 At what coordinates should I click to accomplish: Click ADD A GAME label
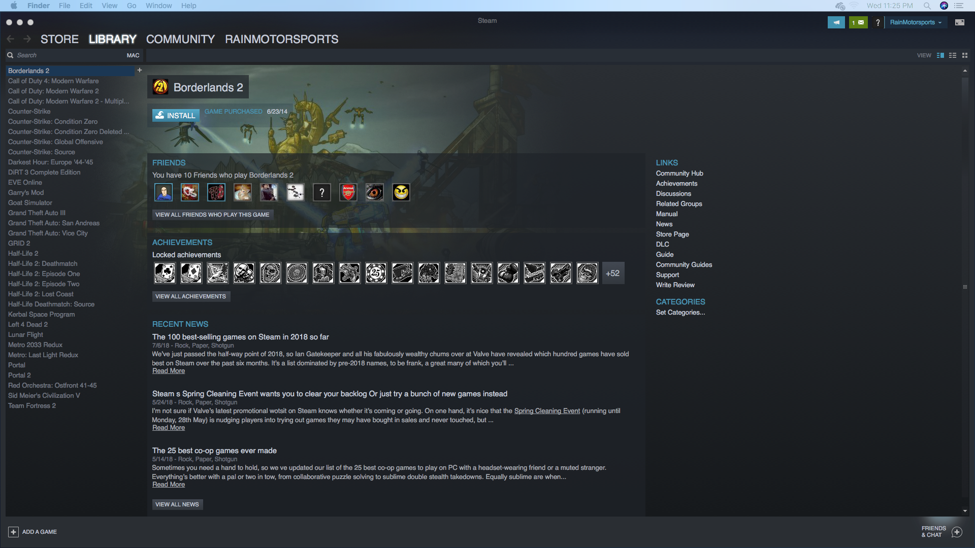point(40,532)
